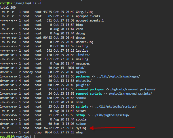Select the 43975 size of Xorg.0.log
Viewport: 173px width, 138px height.
47,12
